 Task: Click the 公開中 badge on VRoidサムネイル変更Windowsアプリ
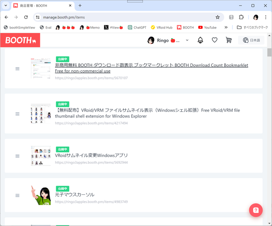62,149
